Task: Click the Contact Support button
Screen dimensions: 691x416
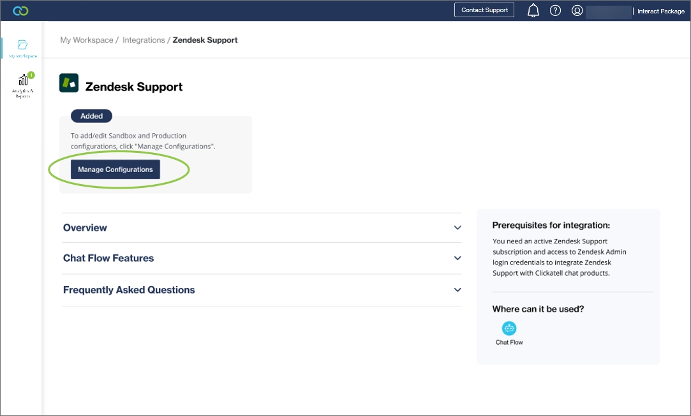Action: (484, 10)
